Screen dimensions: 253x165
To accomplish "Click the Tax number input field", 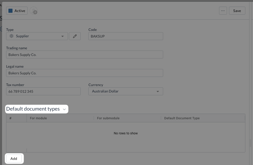I will 43,91.
